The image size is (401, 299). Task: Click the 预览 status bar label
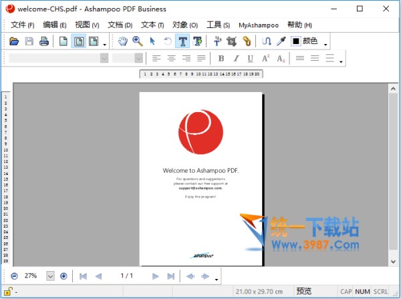pyautogui.click(x=304, y=291)
